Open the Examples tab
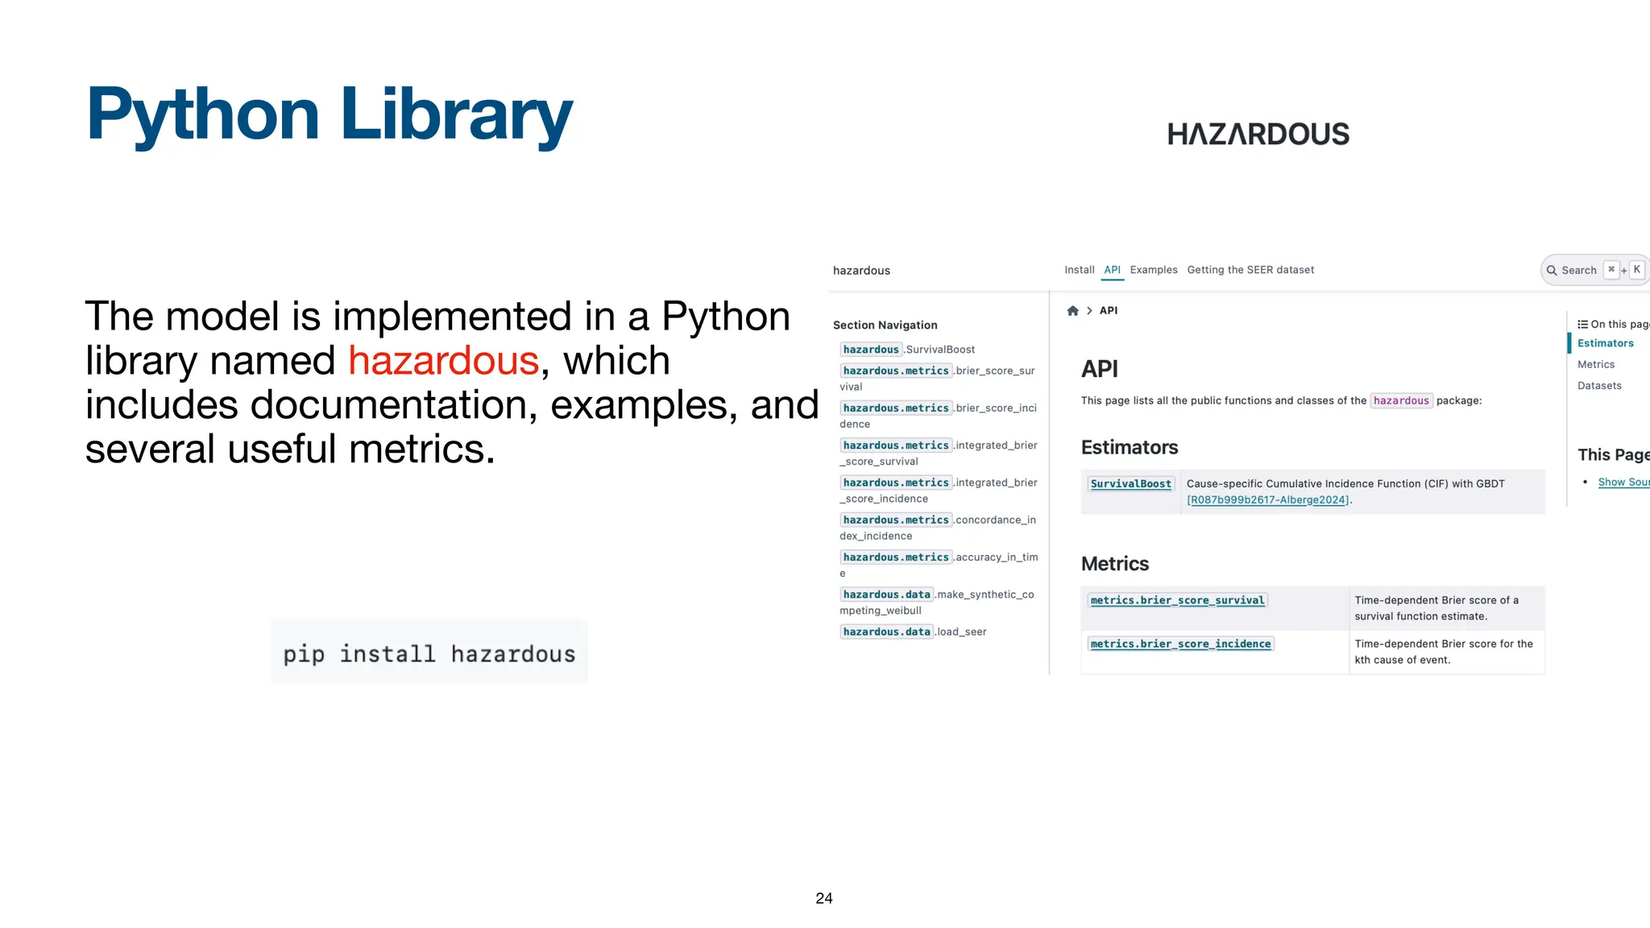The height and width of the screenshot is (928, 1650). click(1154, 270)
